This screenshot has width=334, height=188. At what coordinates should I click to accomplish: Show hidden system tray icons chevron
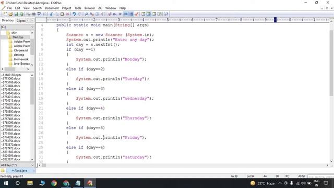tap(280, 183)
